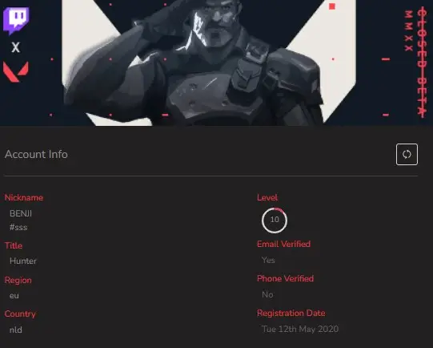The image size is (433, 348).
Task: Click the Account Info heading
Action: coord(36,155)
